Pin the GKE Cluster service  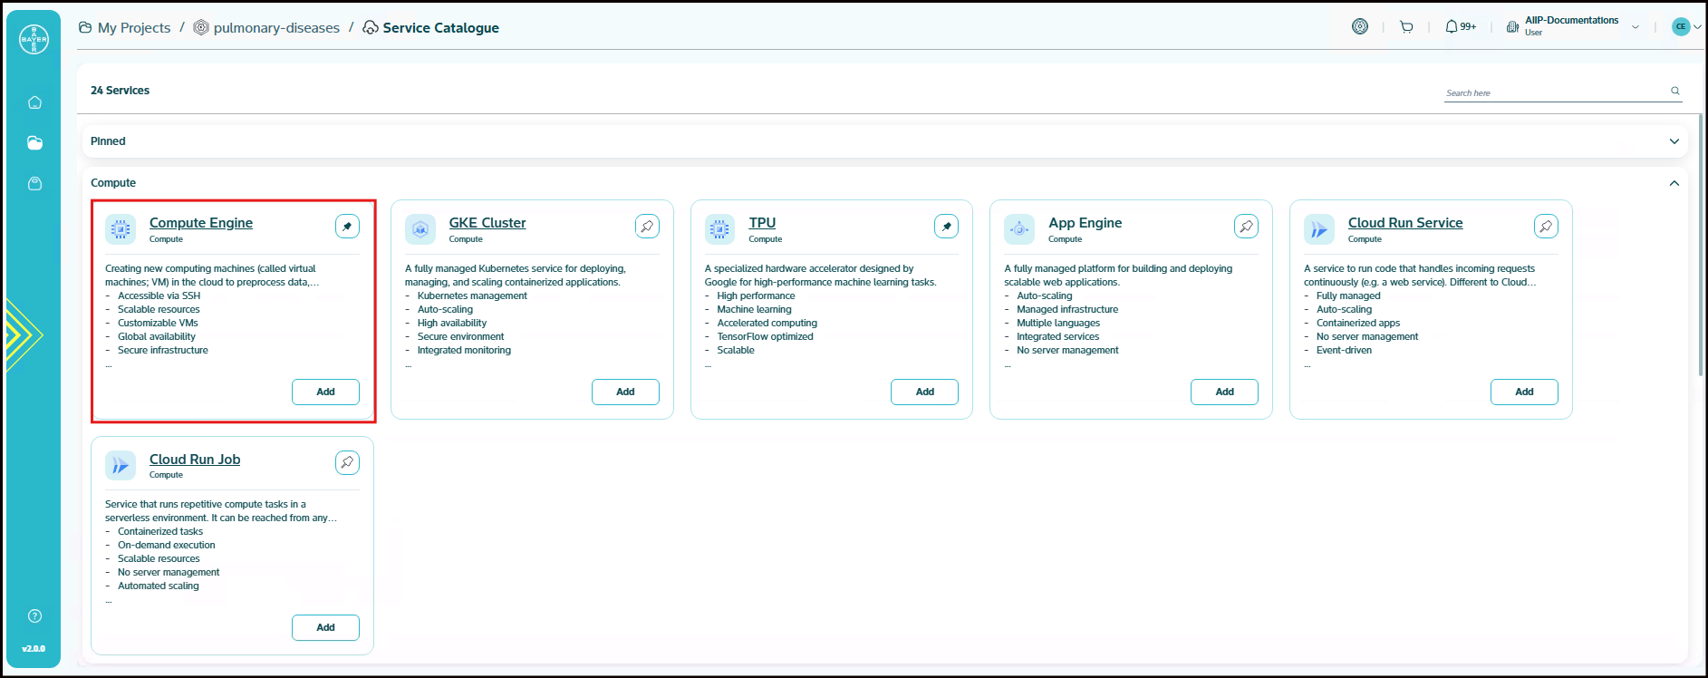pos(647,227)
